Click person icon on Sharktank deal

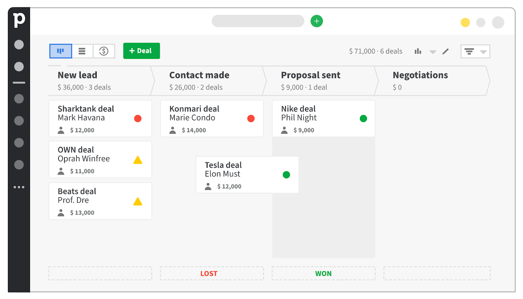[61, 130]
